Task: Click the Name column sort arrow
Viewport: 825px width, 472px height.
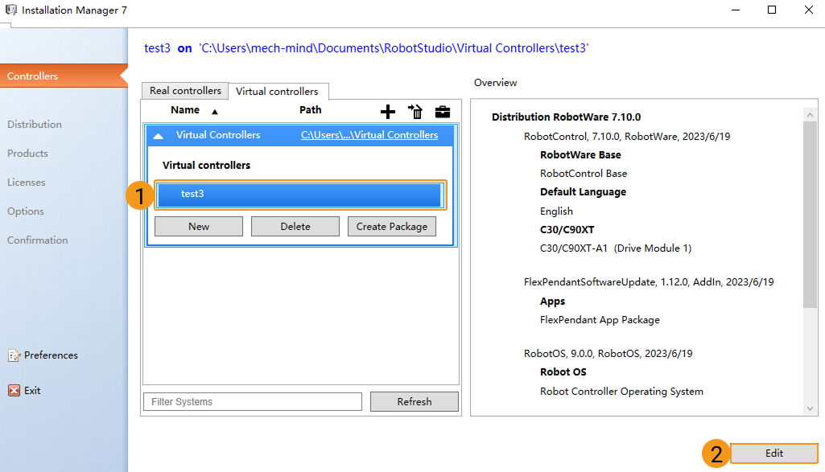Action: (x=214, y=112)
